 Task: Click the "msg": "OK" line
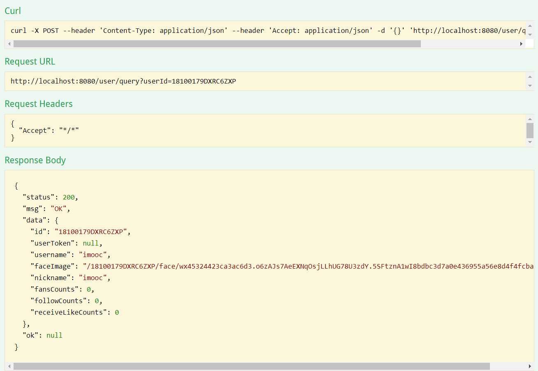(x=46, y=209)
